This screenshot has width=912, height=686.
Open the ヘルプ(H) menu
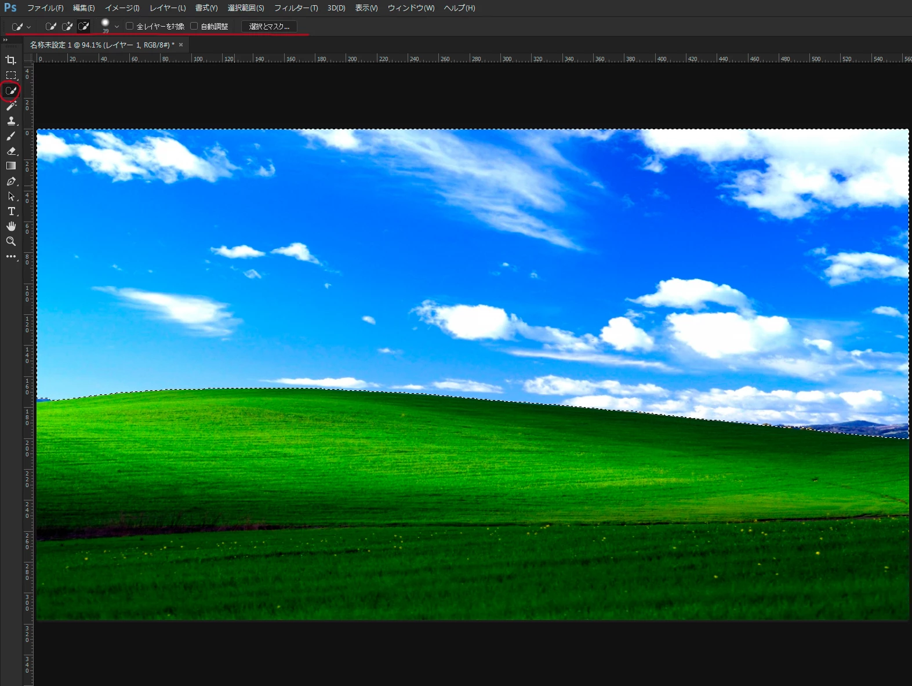coord(459,8)
